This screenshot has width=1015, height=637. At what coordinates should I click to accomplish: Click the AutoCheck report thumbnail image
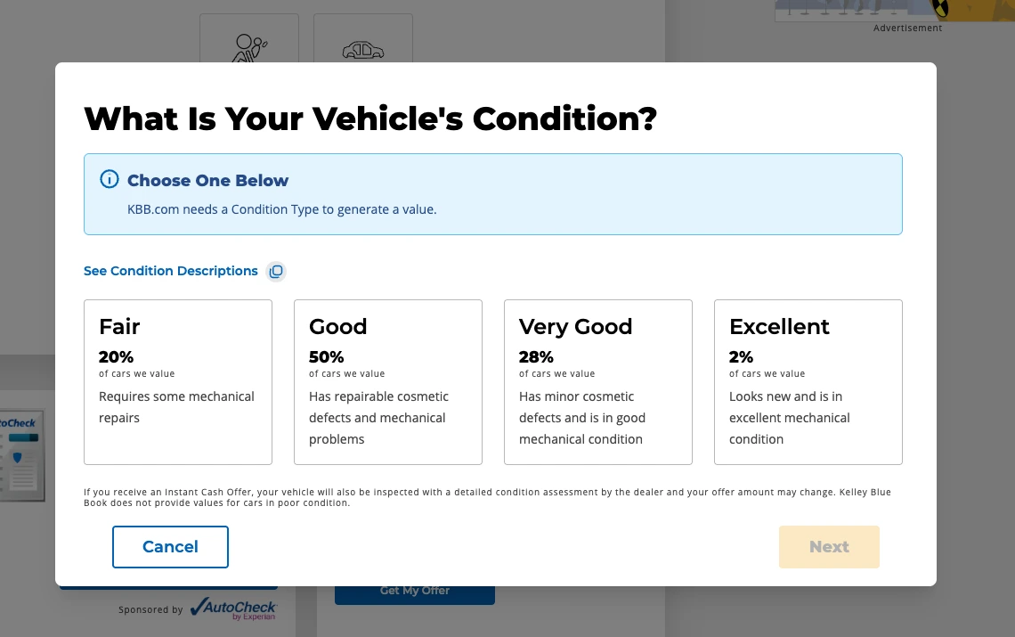(22, 455)
